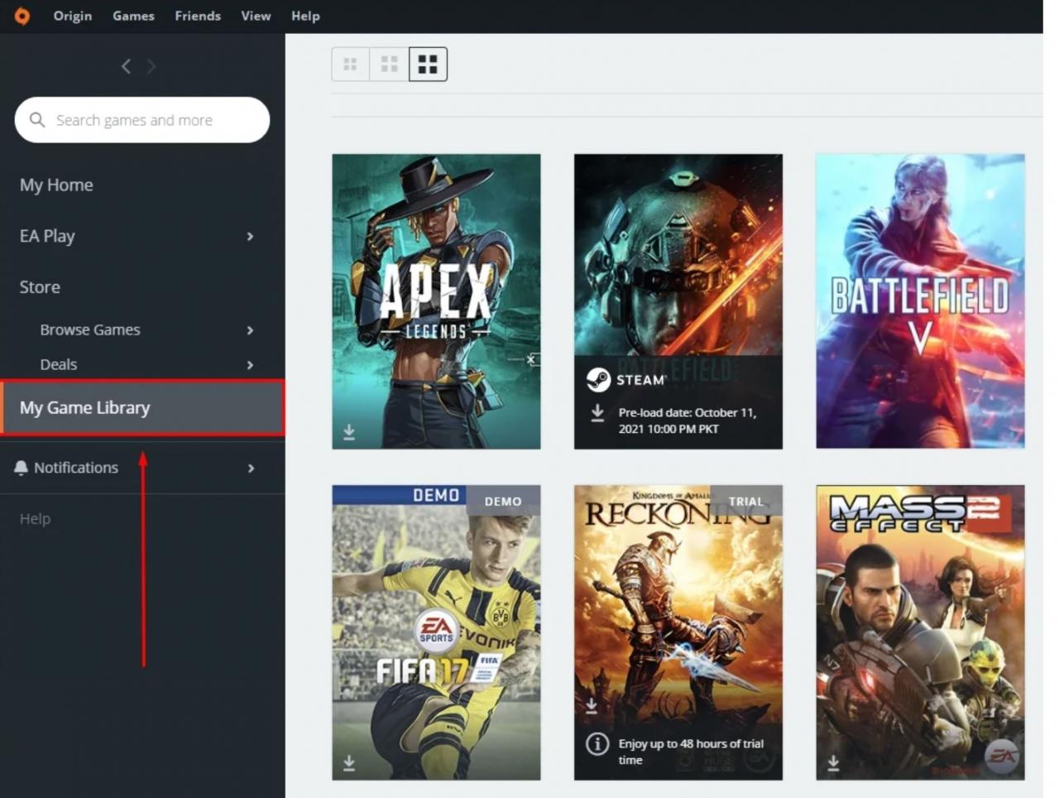Expand the Deals submenu chevron

[x=250, y=365]
